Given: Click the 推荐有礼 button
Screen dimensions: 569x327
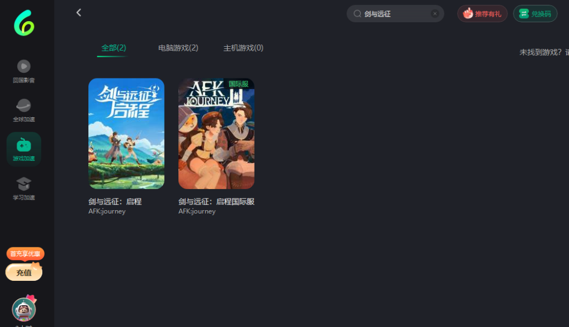Looking at the screenshot, I should [482, 14].
